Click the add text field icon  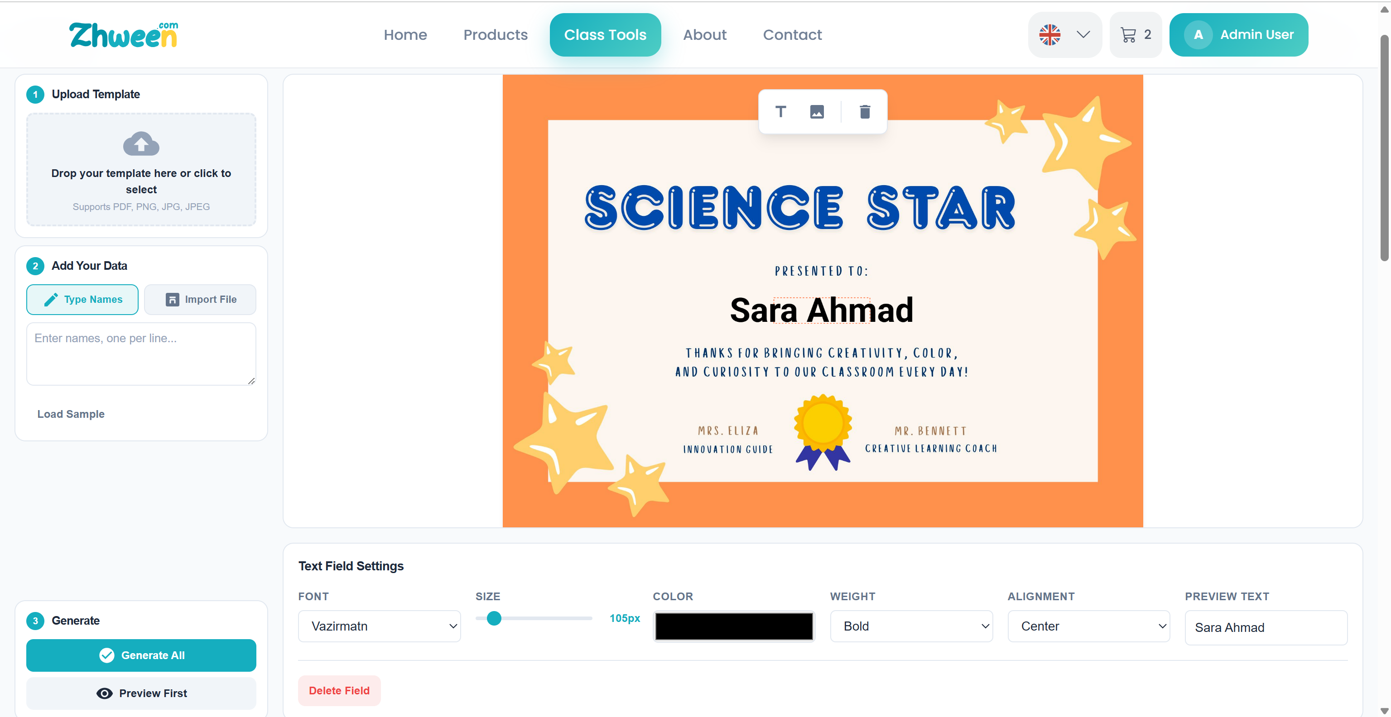780,112
